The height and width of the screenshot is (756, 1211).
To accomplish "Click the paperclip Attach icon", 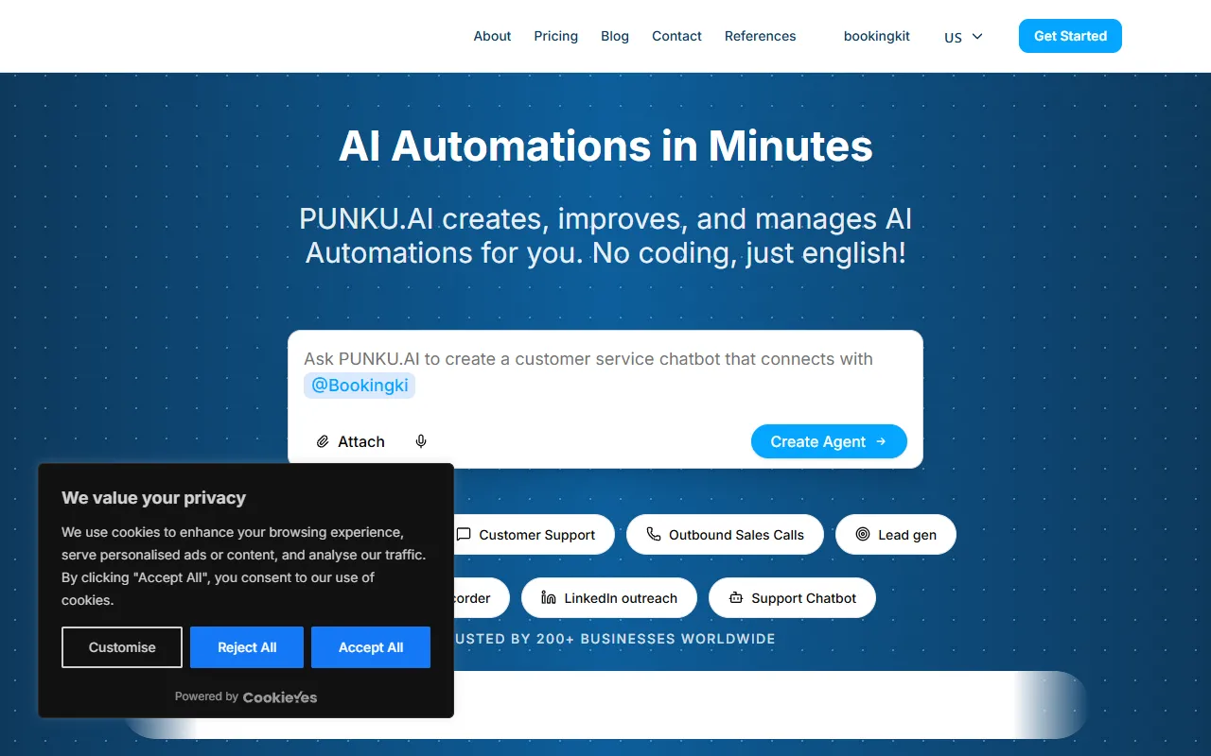I will pos(323,441).
